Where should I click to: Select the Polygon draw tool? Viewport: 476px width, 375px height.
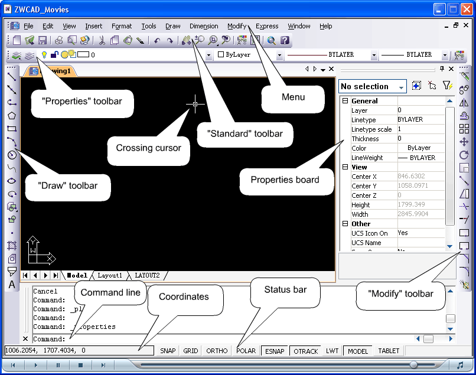[11, 115]
